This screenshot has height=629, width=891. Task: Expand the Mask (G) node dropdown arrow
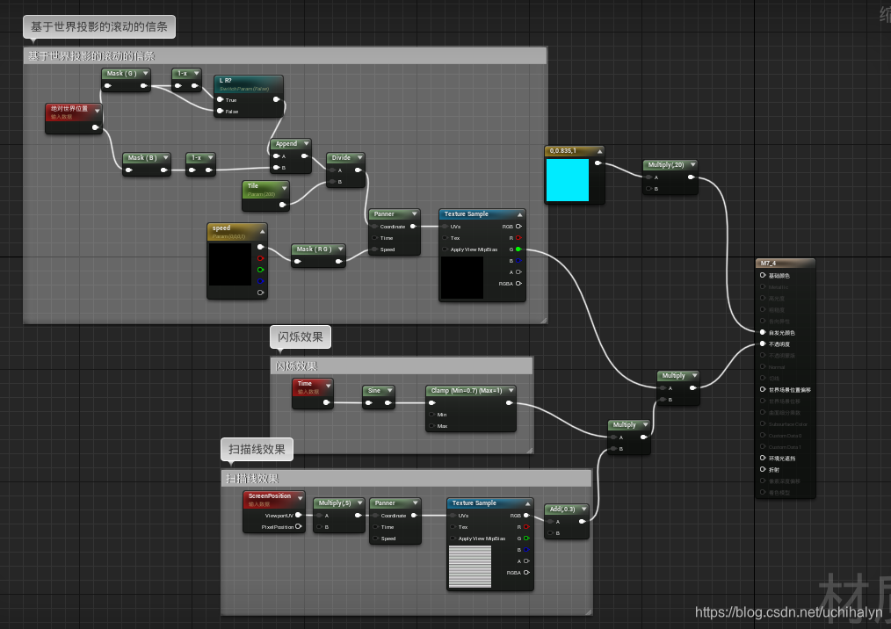pyautogui.click(x=146, y=74)
